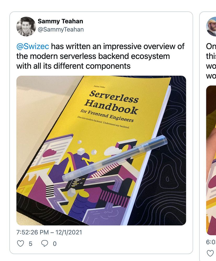The height and width of the screenshot is (261, 216).
Task: Click the reply speech bubble icon
Action: [45, 244]
